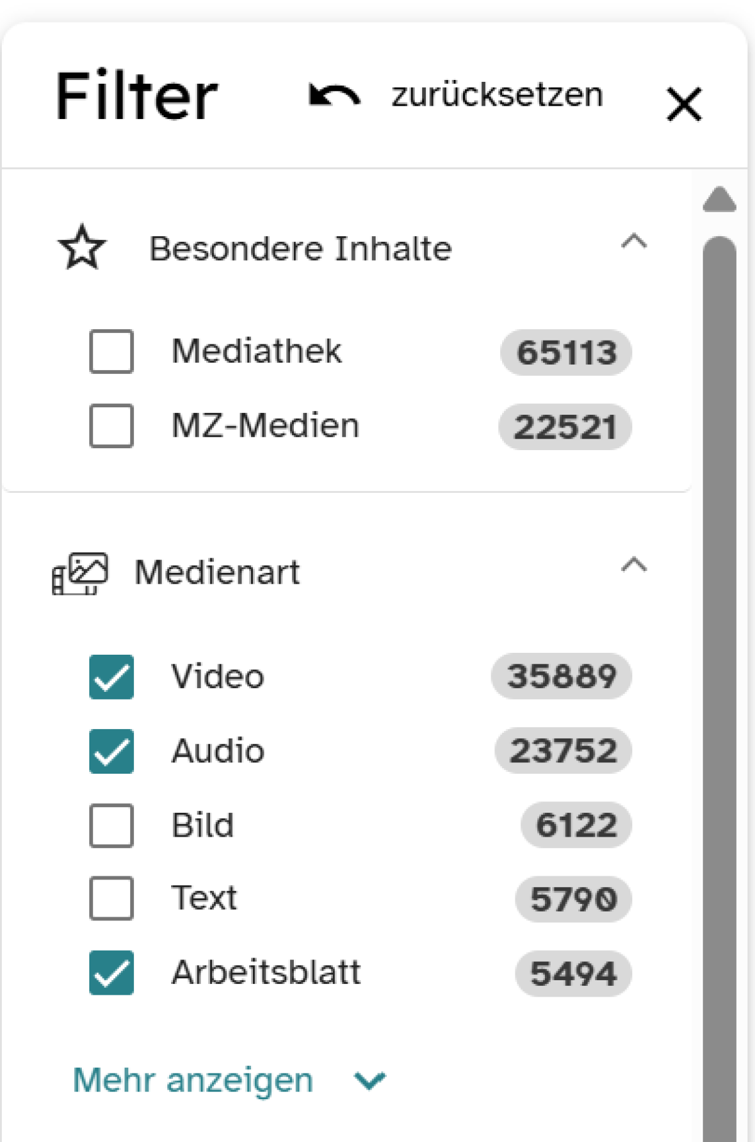Image resolution: width=755 pixels, height=1142 pixels.
Task: Click the Mehr anzeigen link
Action: tap(193, 1080)
